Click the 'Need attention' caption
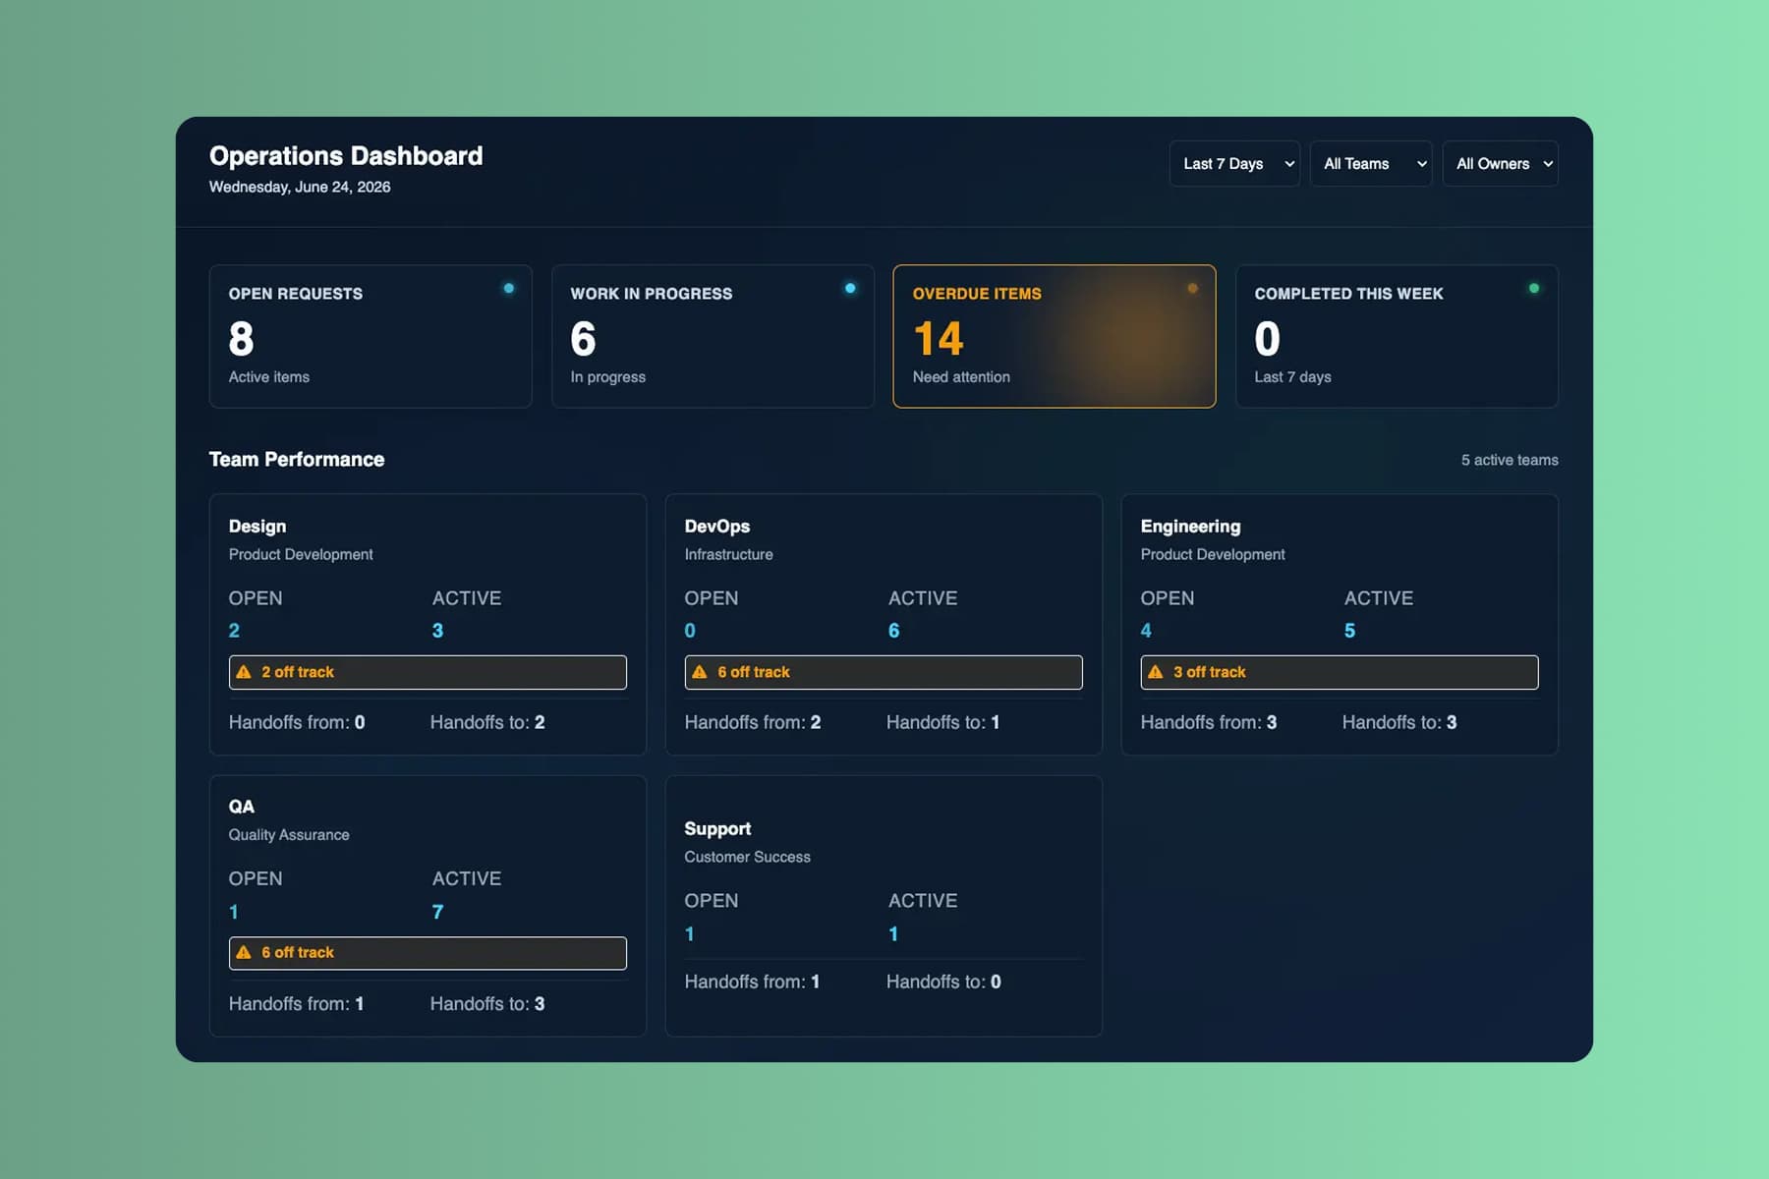1769x1179 pixels. coord(961,377)
